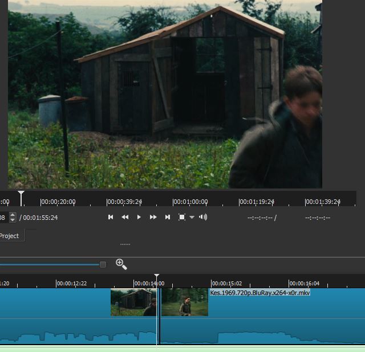This screenshot has width=365, height=352.
Task: Switch to the Project tab
Action: (x=9, y=236)
